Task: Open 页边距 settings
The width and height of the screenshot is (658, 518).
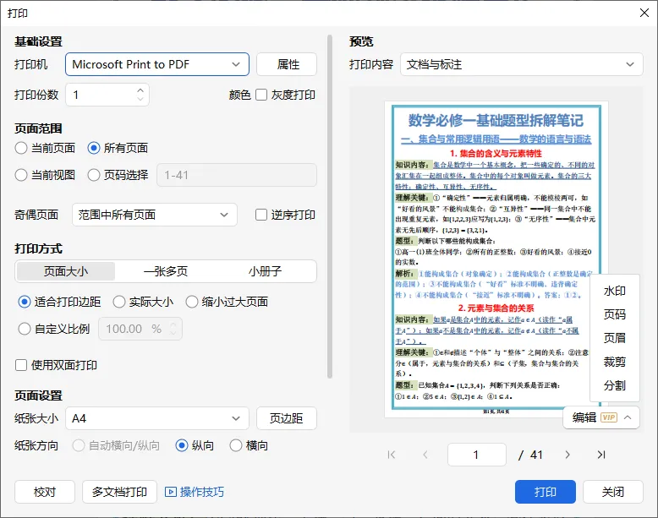Action: point(287,418)
